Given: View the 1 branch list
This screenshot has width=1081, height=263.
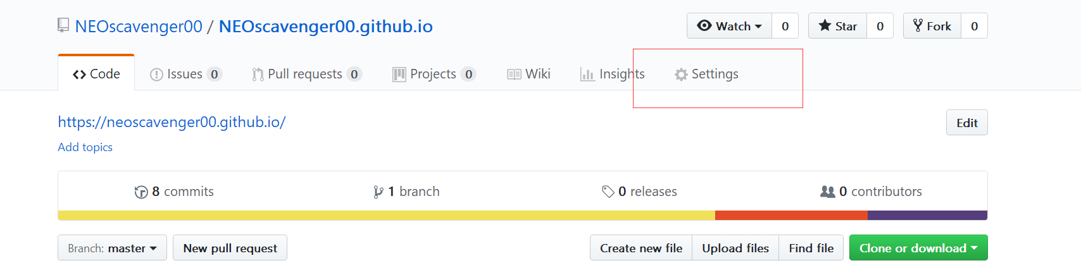Looking at the screenshot, I should [x=406, y=192].
